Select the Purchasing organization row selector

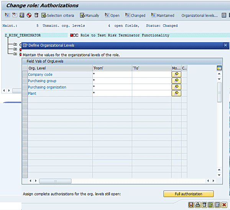(x=25, y=87)
